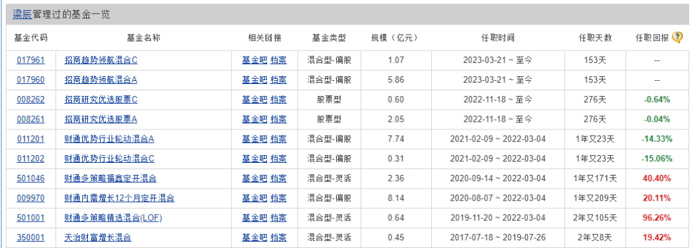
Task: Open fund code 011202 link
Action: (x=31, y=159)
